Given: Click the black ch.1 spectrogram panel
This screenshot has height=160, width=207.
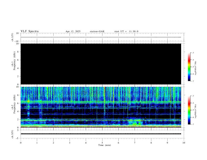Looking at the screenshot, I should click(101, 64).
